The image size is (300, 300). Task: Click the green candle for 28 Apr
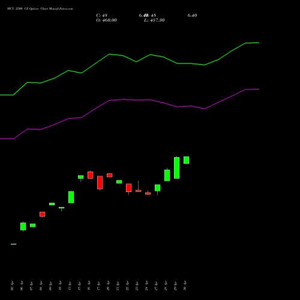167,175
